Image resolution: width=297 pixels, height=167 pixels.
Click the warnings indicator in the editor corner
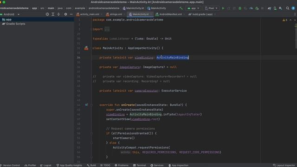tap(284, 20)
